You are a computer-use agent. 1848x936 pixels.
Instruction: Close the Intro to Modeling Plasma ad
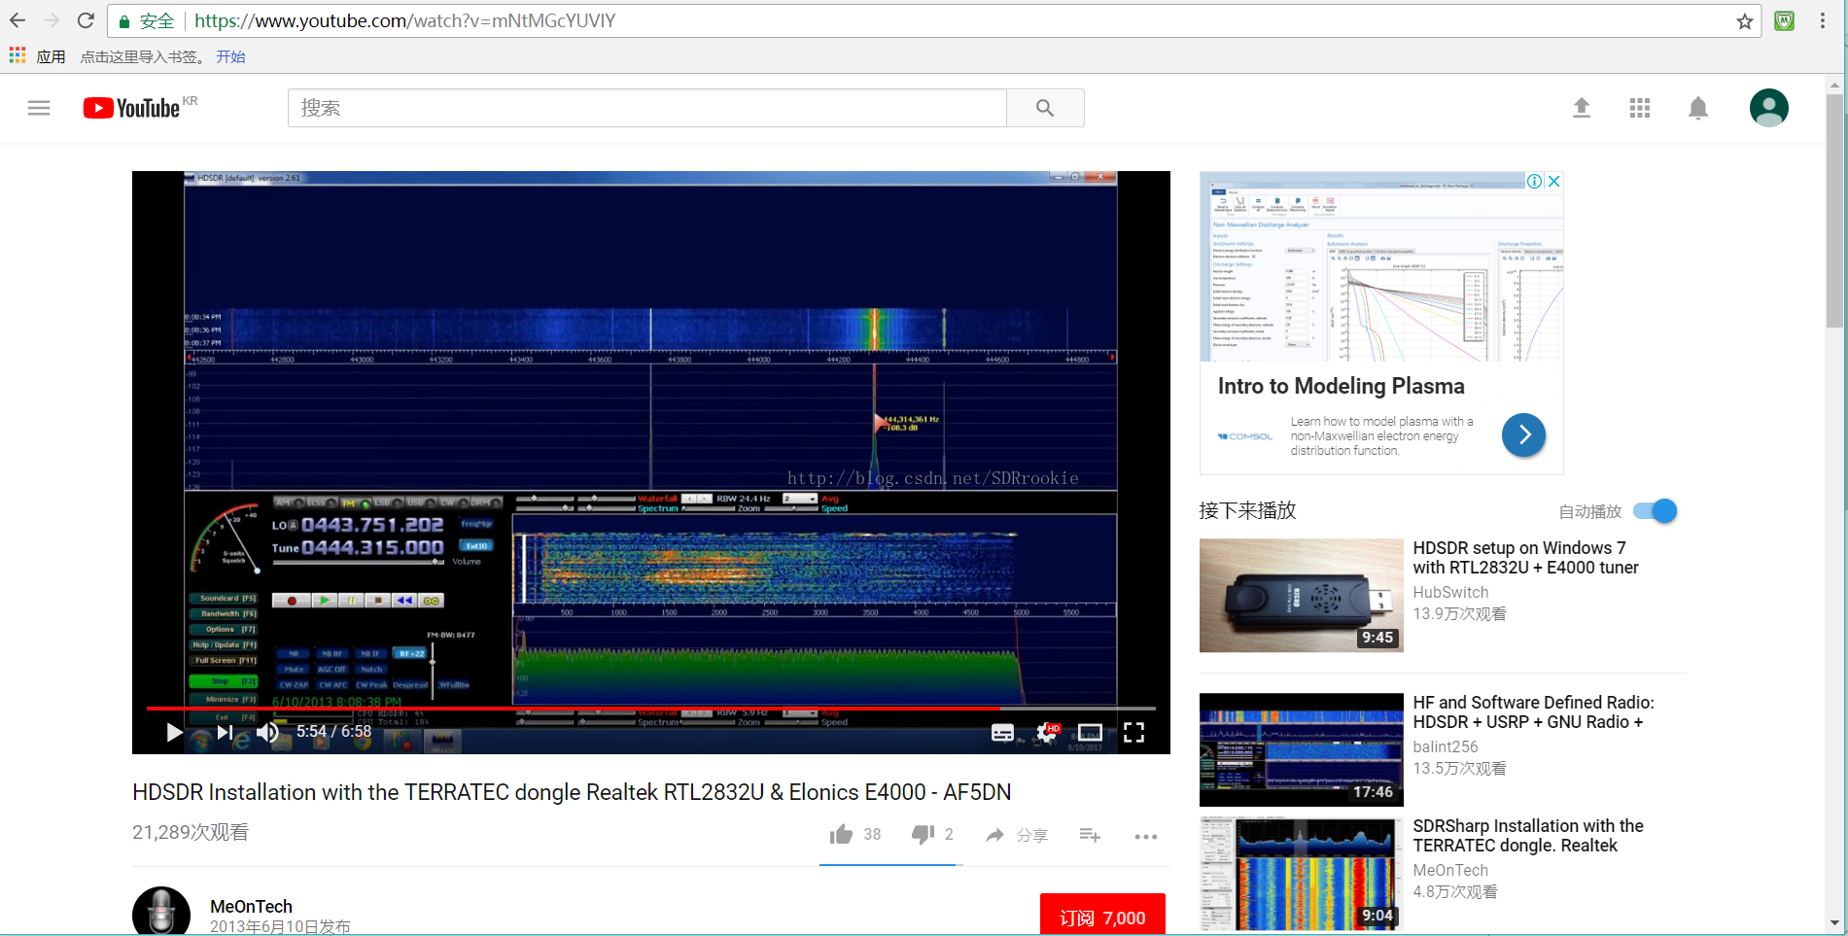(x=1553, y=181)
